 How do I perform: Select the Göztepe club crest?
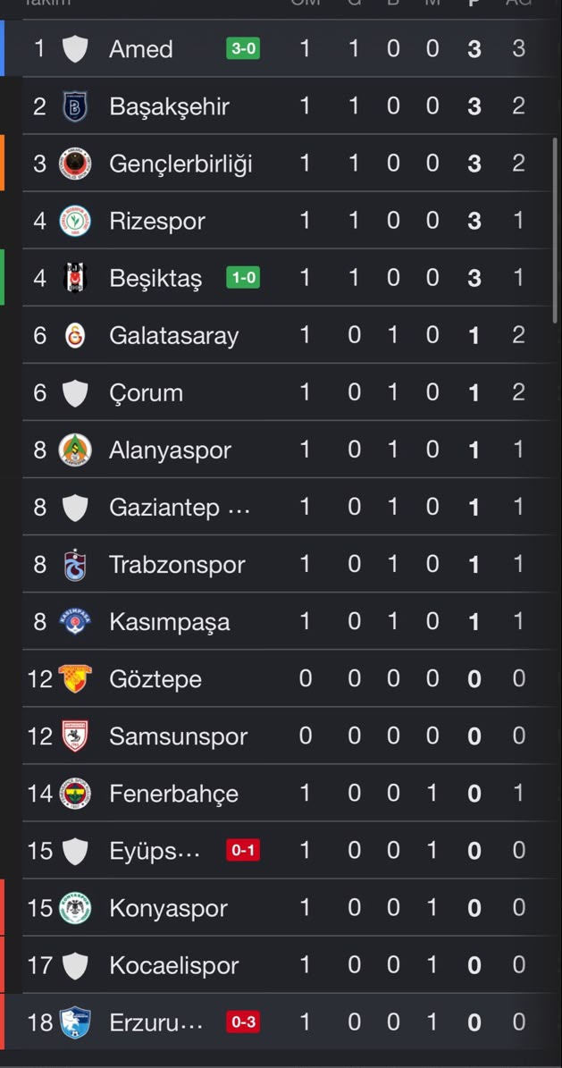click(x=75, y=679)
